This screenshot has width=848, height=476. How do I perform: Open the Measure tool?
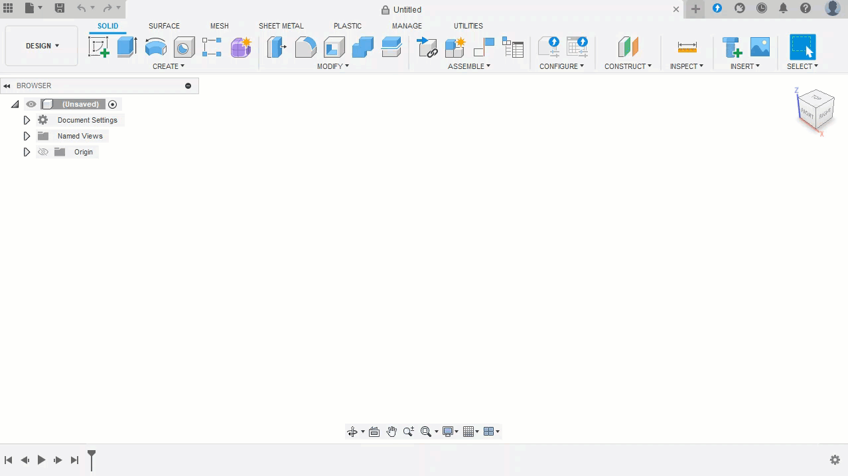(687, 47)
